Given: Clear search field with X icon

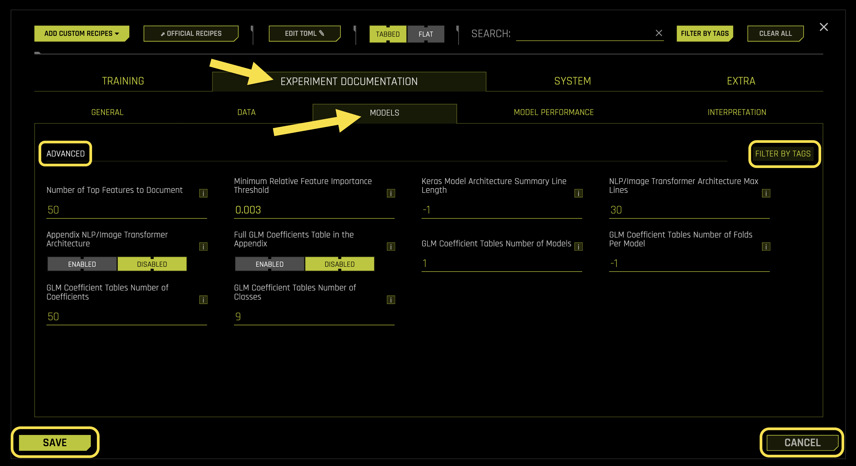Looking at the screenshot, I should coord(659,33).
